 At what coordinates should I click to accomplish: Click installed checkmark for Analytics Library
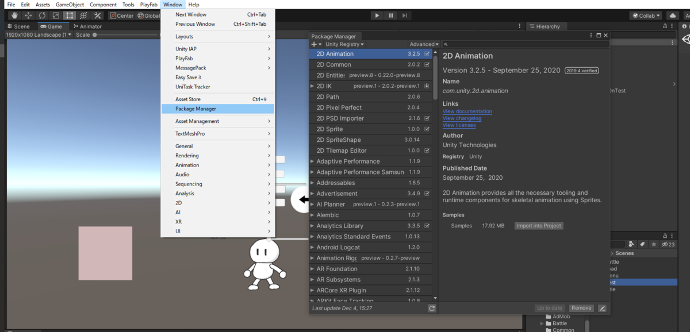(427, 226)
